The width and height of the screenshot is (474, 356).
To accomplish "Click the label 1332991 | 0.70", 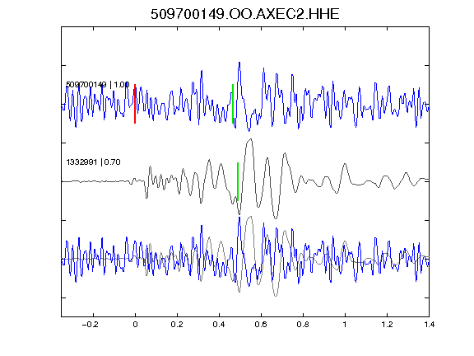I will (93, 162).
